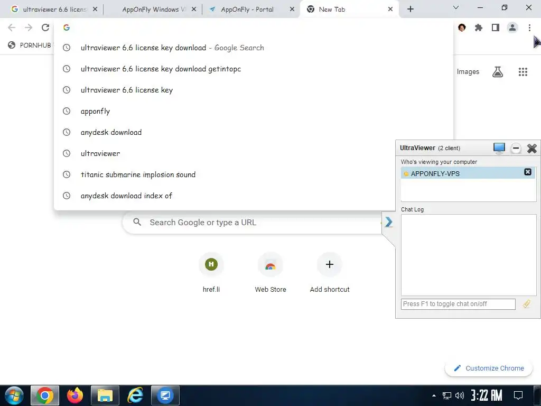541x406 pixels.
Task: Close the AppOnFly Windows tab
Action: (193, 10)
